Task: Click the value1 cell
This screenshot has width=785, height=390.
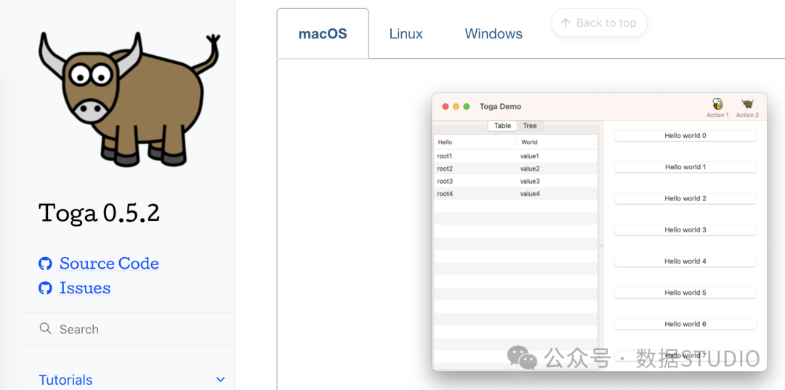Action: pos(530,156)
